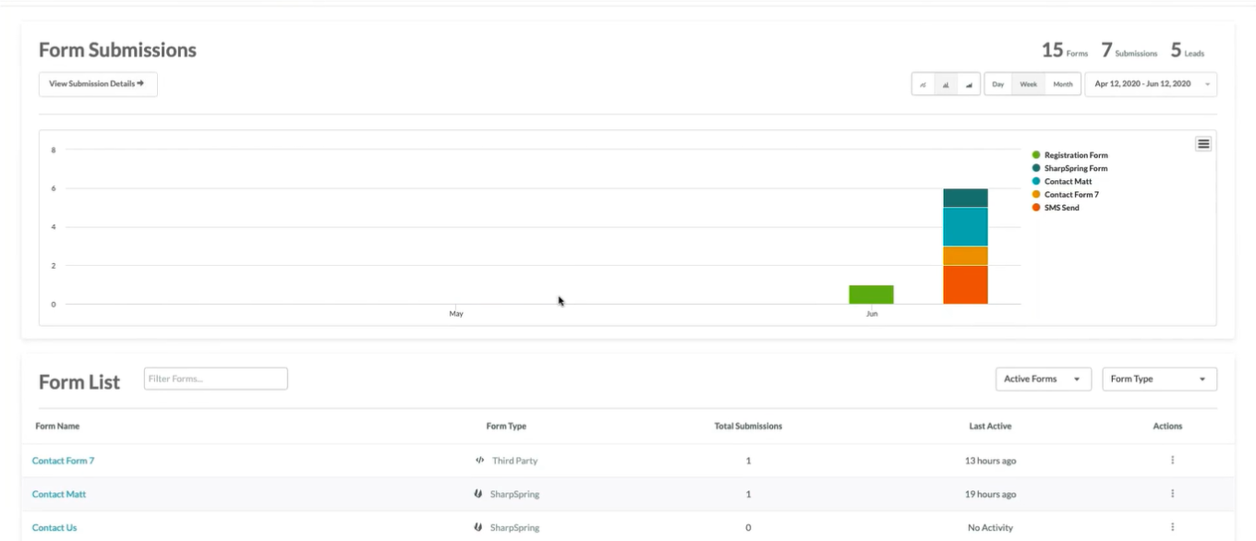Toggle Registration Form series in legend
Image resolution: width=1256 pixels, height=541 pixels.
click(1075, 155)
